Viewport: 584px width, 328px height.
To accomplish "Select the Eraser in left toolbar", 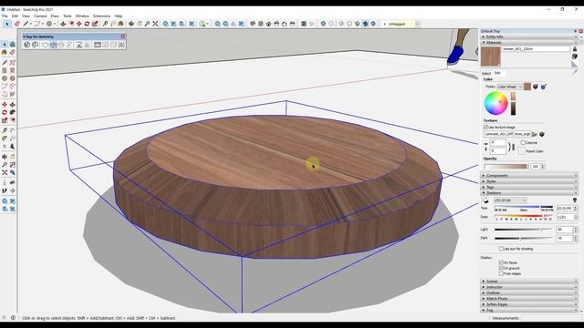I will tap(12, 53).
